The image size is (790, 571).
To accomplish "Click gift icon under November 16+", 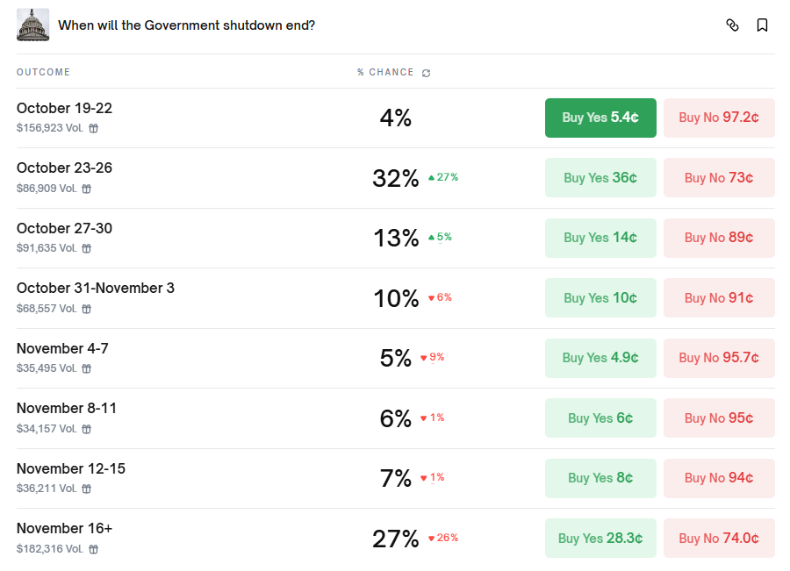I will pos(94,549).
